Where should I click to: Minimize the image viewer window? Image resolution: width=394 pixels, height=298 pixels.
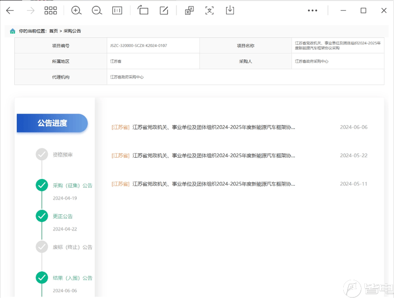point(343,10)
